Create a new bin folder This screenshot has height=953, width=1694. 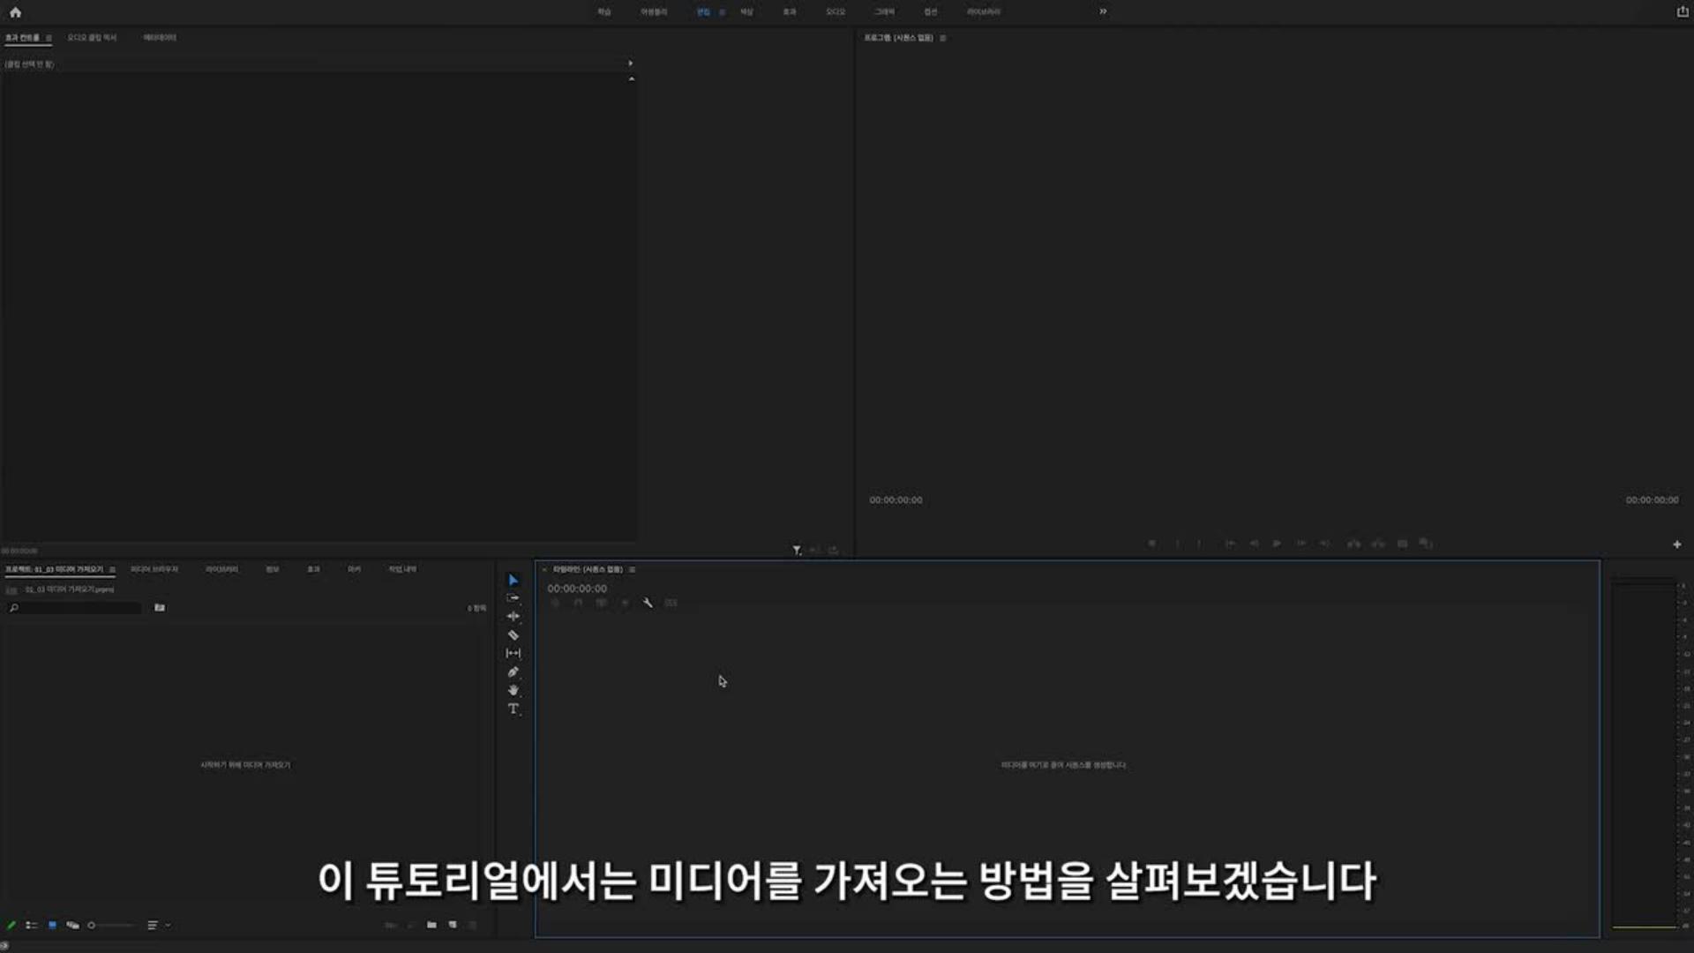pos(431,925)
